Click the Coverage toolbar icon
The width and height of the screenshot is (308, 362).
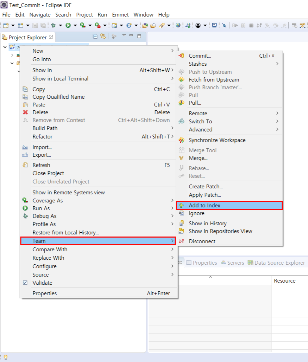point(83,25)
